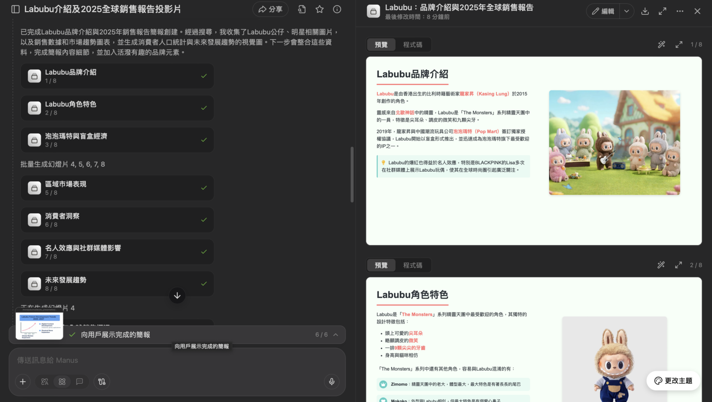Select the adaptive mode toggle icon

45,382
